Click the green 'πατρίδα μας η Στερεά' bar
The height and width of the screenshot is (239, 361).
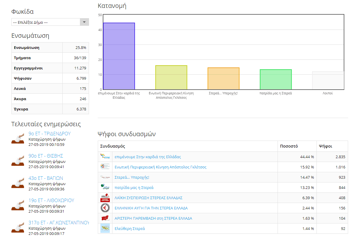tap(276, 79)
